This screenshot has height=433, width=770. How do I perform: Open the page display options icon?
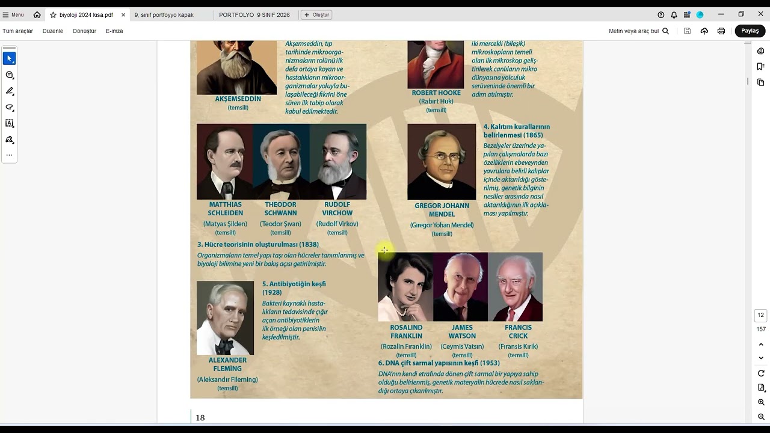click(x=761, y=388)
